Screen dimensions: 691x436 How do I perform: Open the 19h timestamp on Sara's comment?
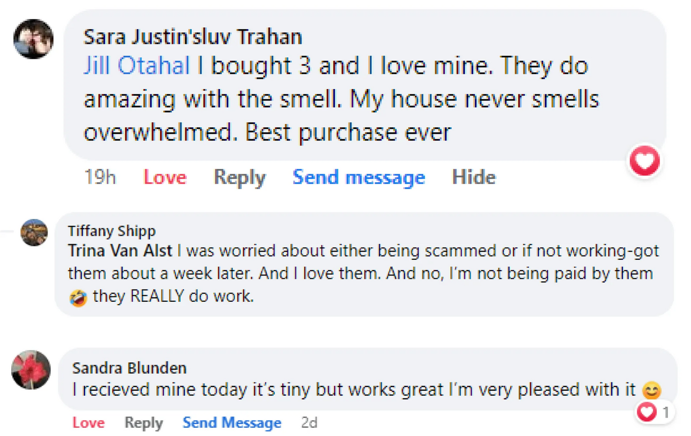(x=100, y=177)
